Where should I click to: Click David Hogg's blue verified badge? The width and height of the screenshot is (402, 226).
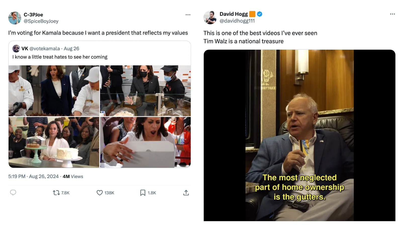260,14
